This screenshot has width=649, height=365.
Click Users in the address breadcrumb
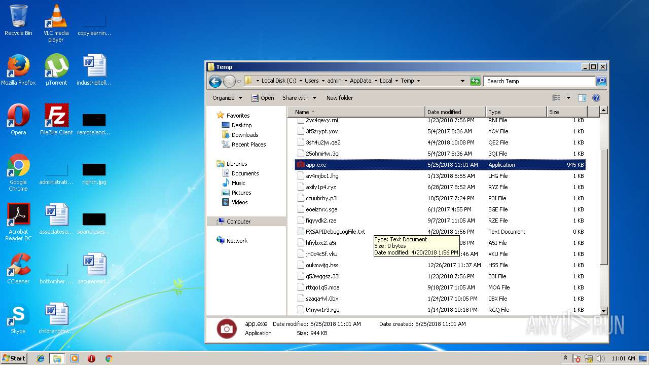[x=312, y=81]
